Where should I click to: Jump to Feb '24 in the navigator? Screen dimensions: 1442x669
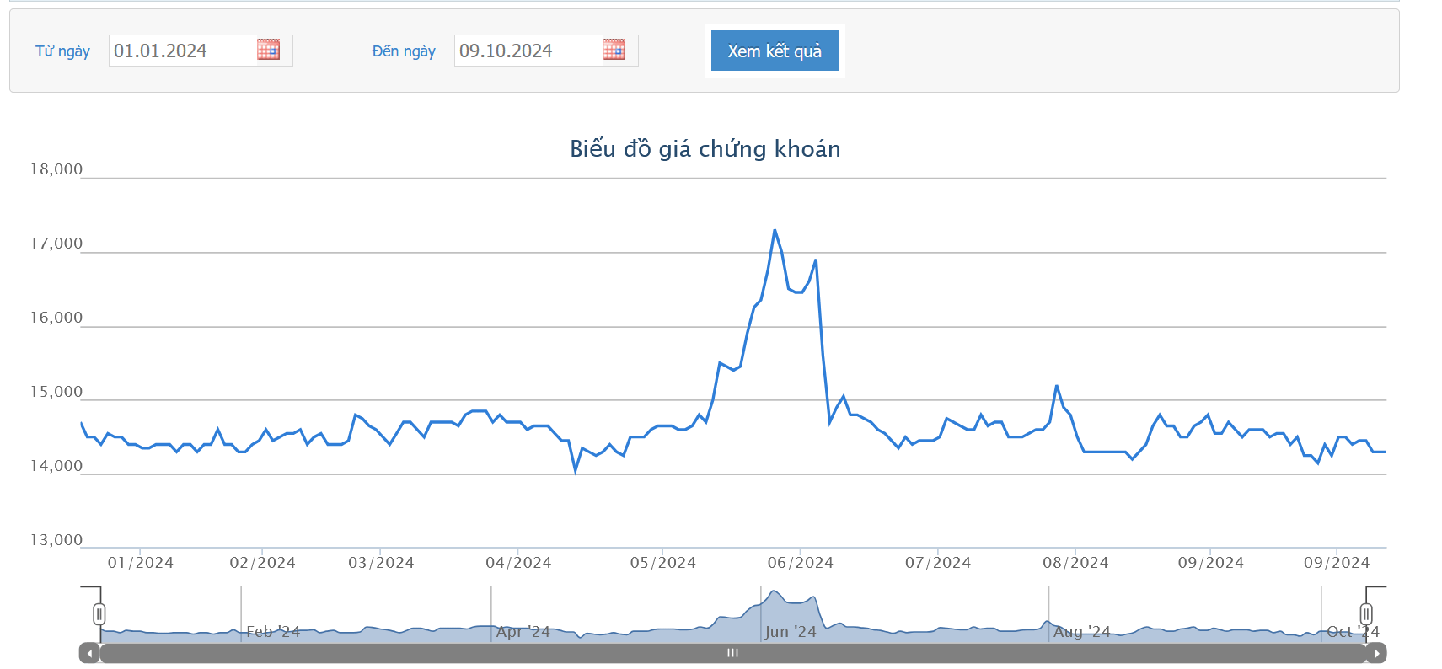tap(273, 632)
